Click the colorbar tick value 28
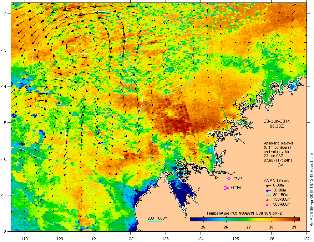This screenshot has width=314, height=242. [x=271, y=227]
